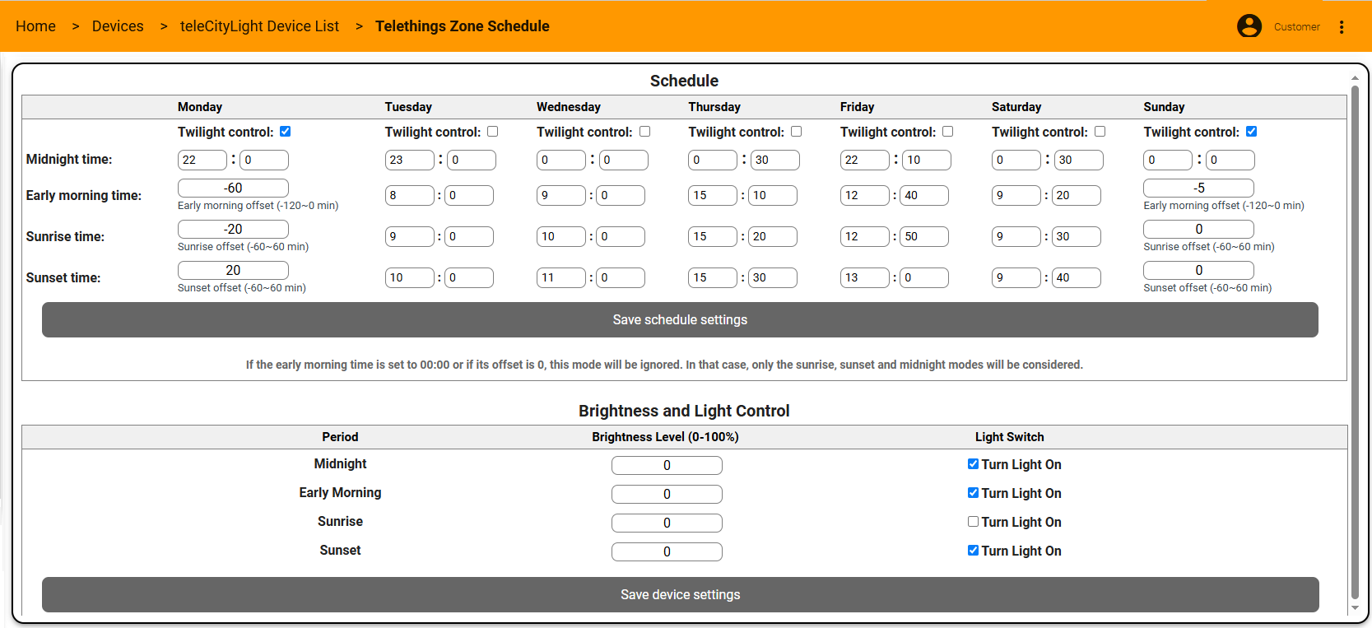1372x628 pixels.
Task: Focus Wednesday early morning hour field
Action: coord(561,195)
